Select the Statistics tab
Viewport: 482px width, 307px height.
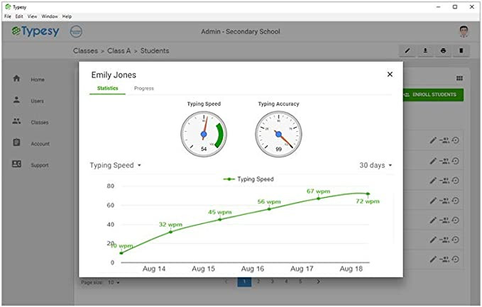(107, 89)
